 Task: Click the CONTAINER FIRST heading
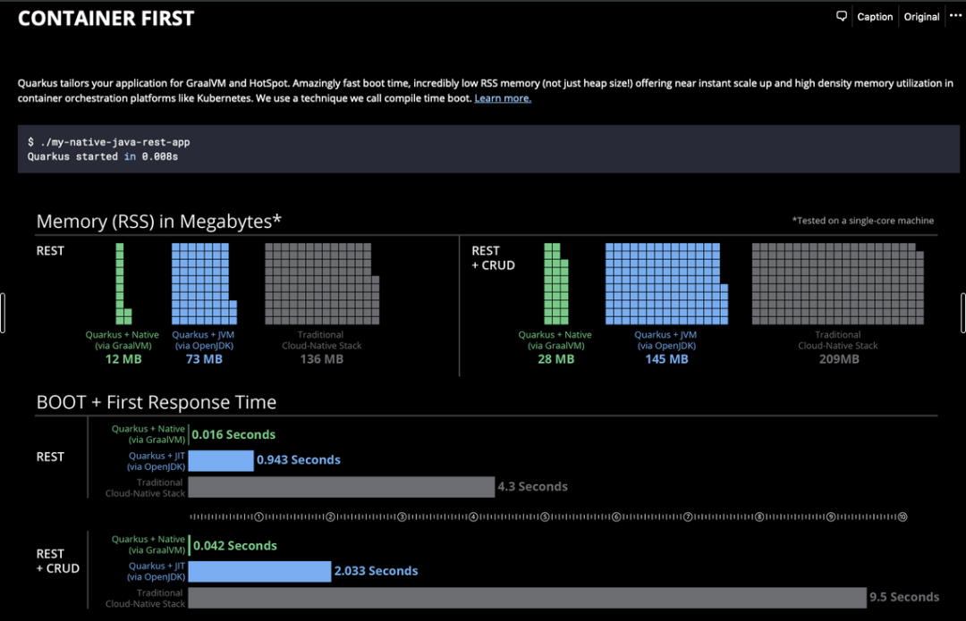106,19
